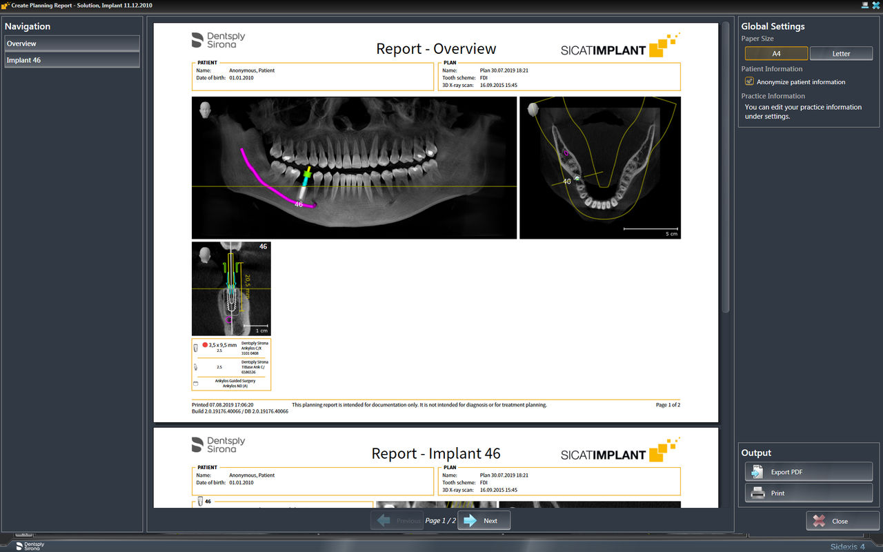Viewport: 883px width, 552px height.
Task: Close the planning report dialog
Action: coord(841,521)
